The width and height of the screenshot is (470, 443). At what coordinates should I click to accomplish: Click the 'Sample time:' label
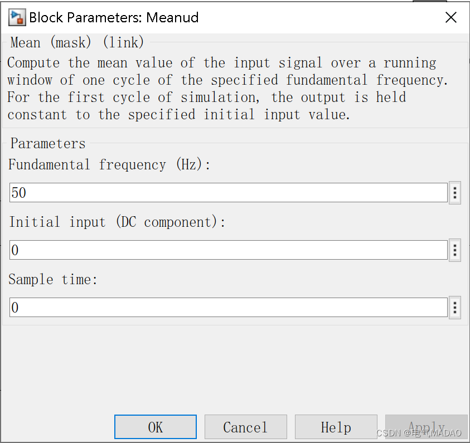click(x=53, y=279)
